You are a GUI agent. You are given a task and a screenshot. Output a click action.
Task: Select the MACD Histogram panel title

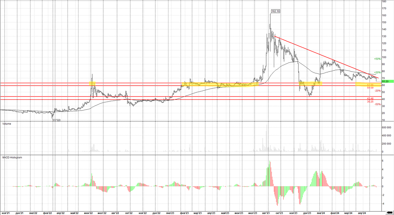12,158
